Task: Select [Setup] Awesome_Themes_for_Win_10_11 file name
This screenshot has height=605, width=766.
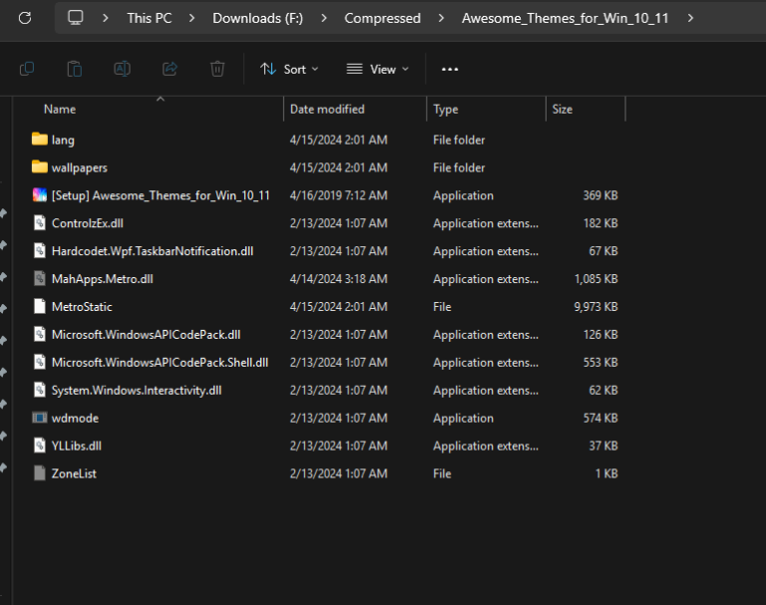Action: [161, 195]
